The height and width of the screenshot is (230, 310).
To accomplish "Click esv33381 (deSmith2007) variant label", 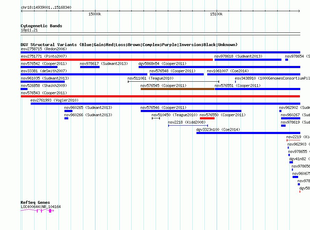I will pyautogui.click(x=44, y=71).
